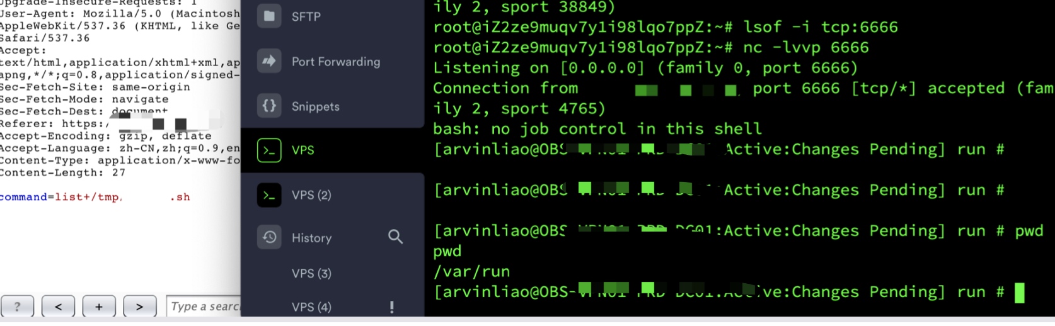Click the 'Accept-Language: zh-CN' header line
The image size is (1055, 326).
(x=120, y=148)
